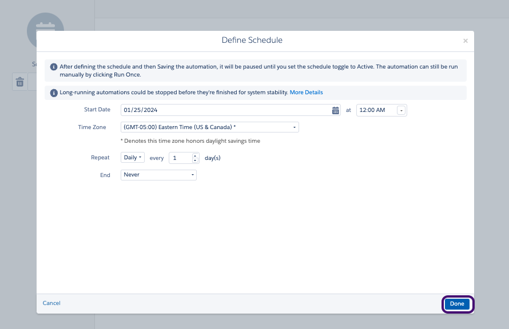Click the day interval field showing 1
Image resolution: width=509 pixels, height=329 pixels.
tap(179, 157)
